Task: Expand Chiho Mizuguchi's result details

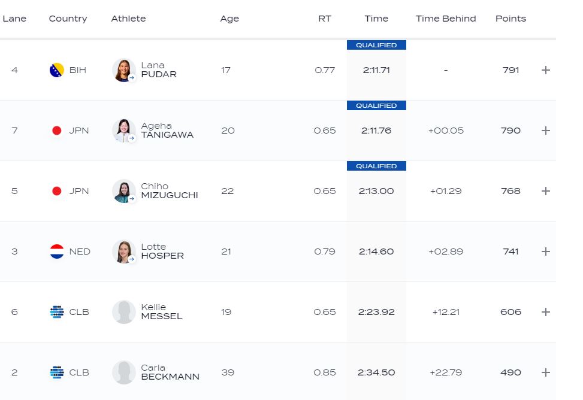Action: (545, 191)
